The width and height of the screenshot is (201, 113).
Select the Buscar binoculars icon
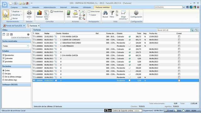[105, 13]
